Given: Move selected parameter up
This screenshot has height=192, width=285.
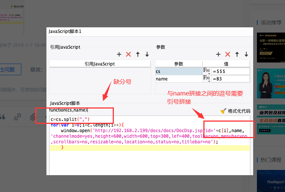Looking at the screenshot, I should 237,54.
